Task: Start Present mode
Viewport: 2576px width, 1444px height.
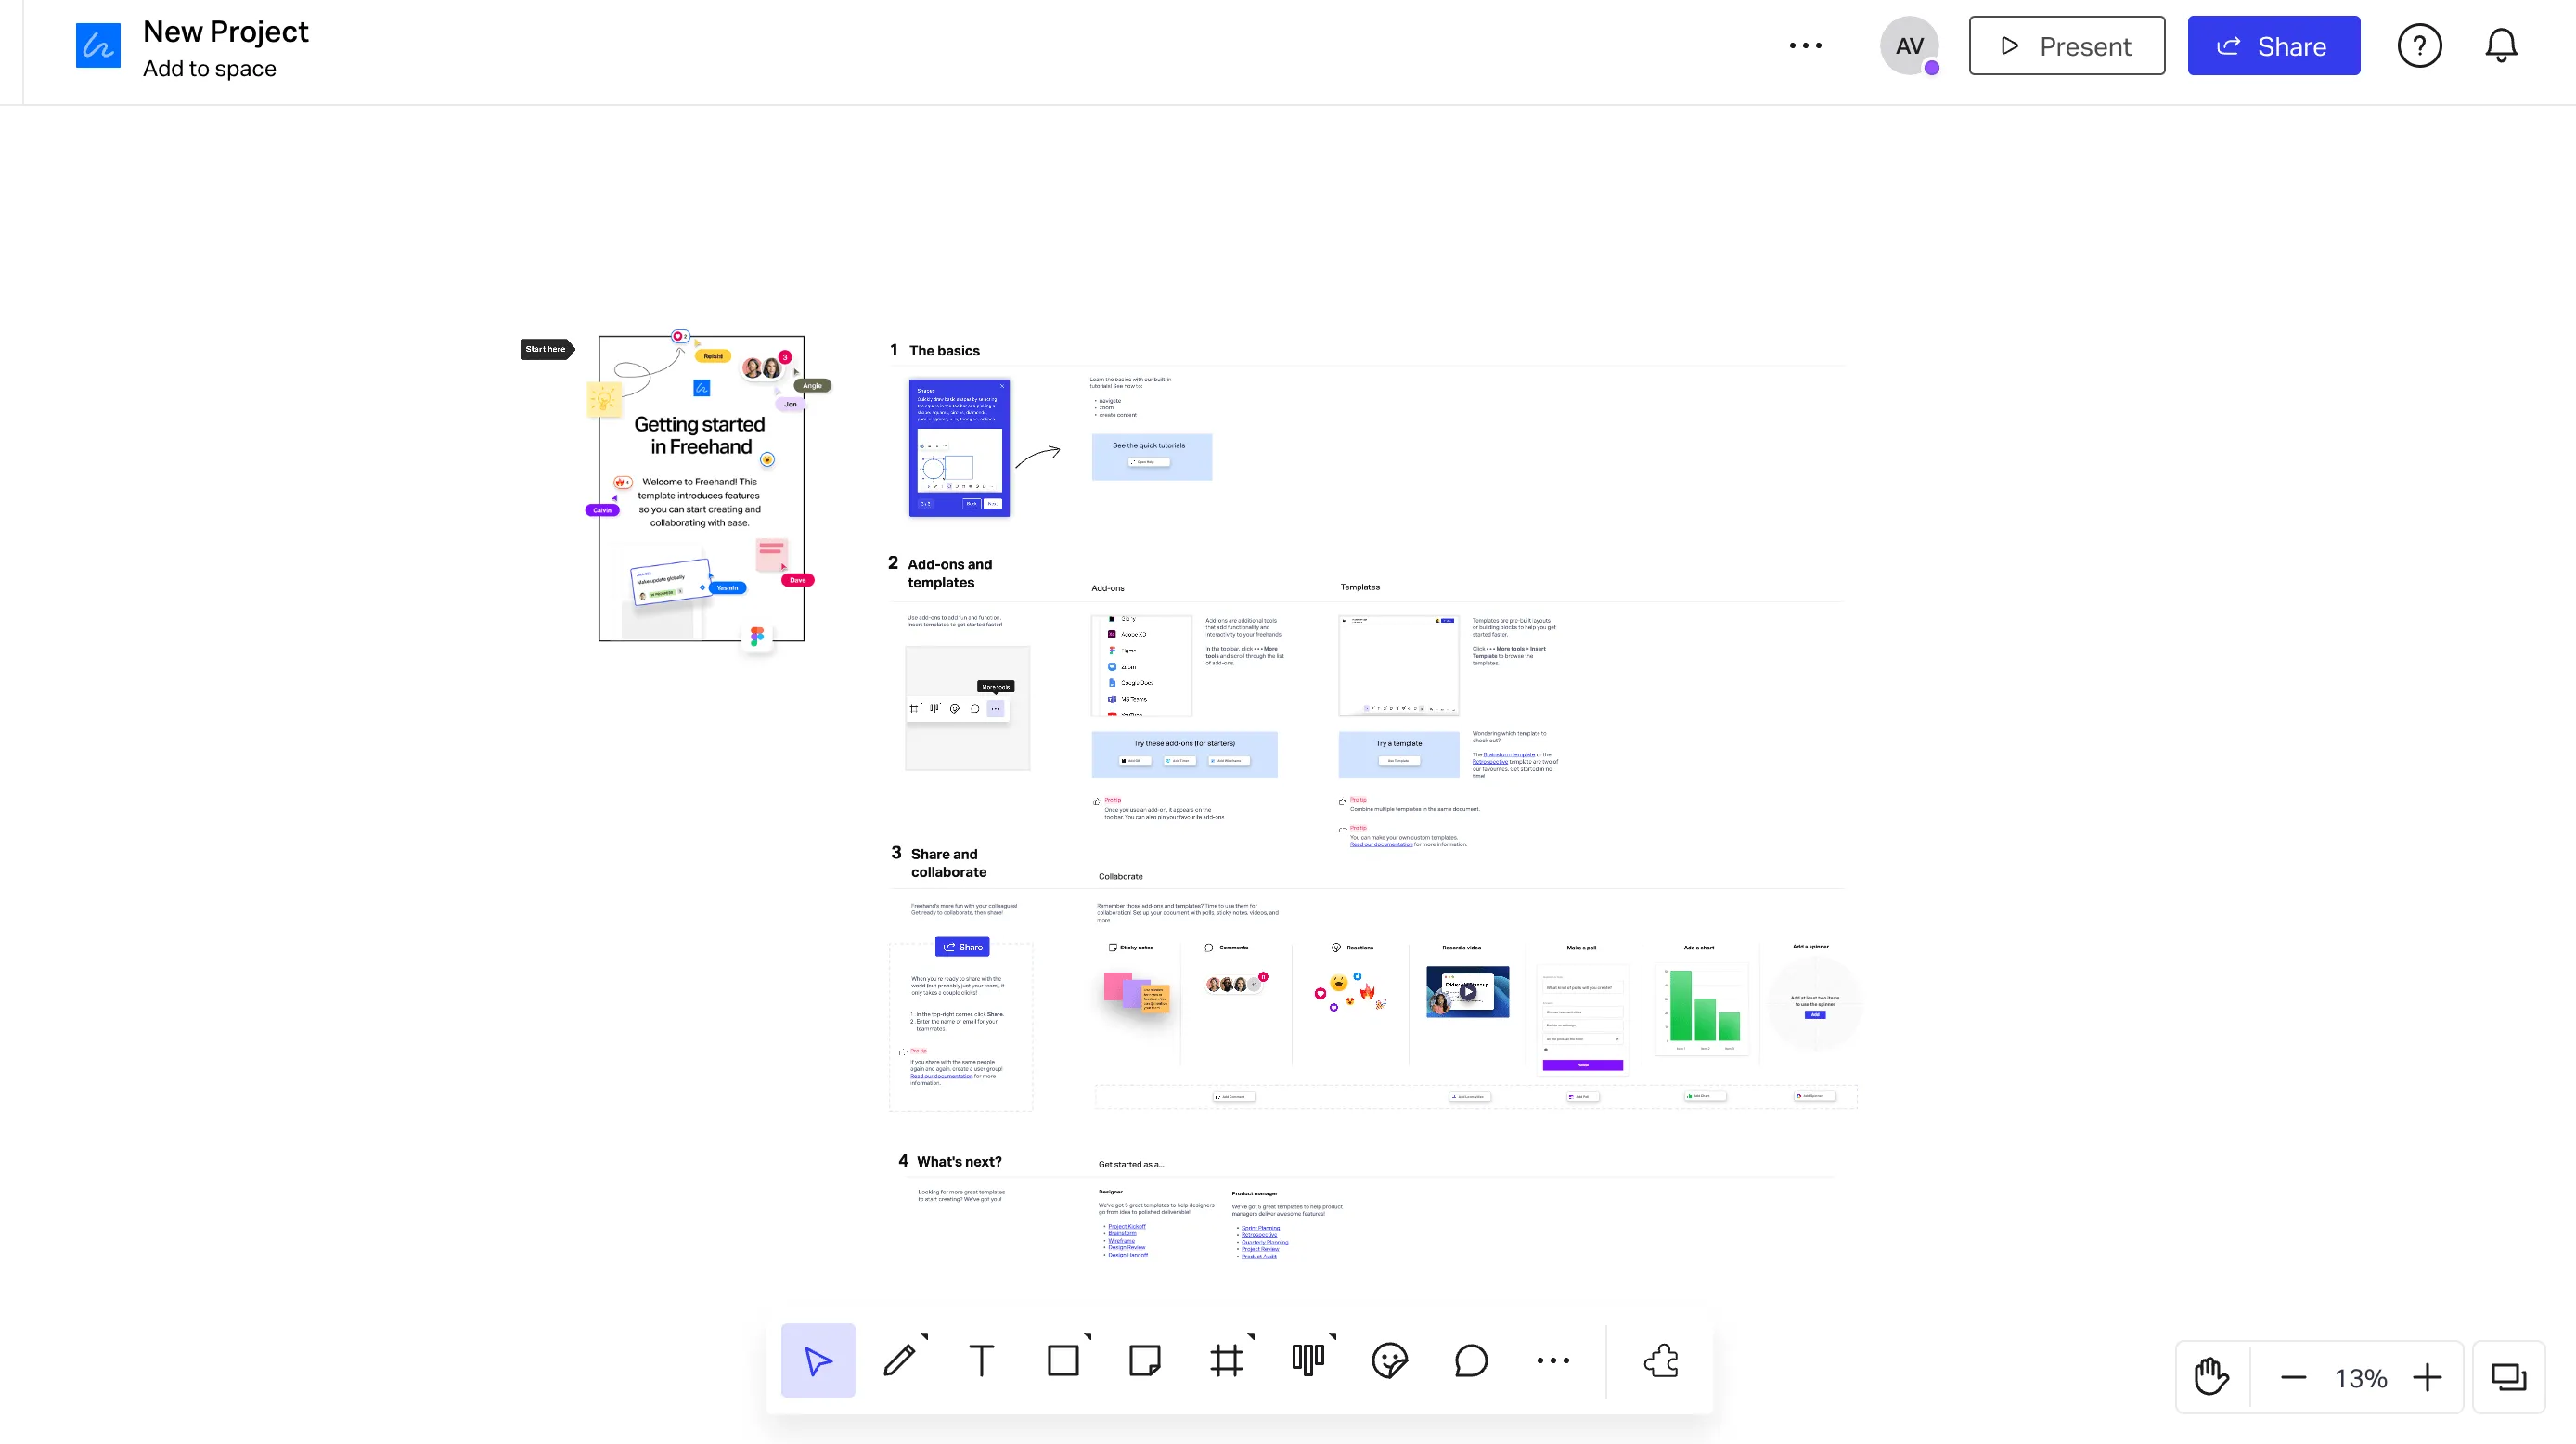Action: coord(2067,45)
